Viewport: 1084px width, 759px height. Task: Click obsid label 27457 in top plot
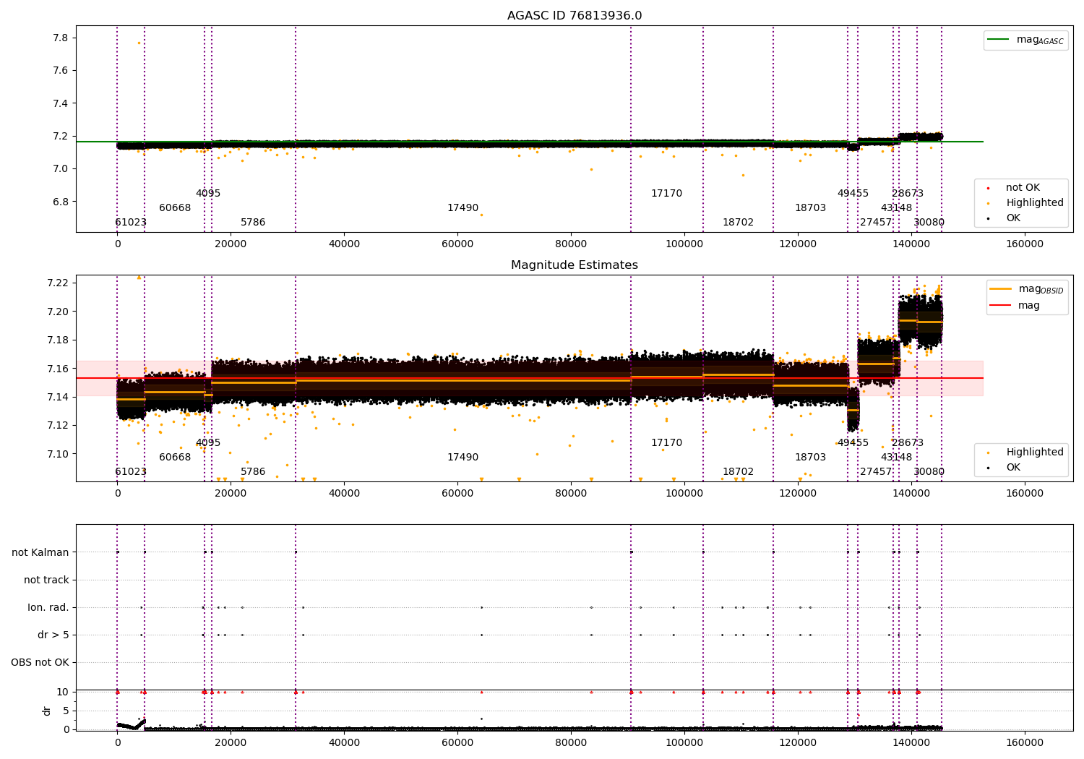tap(876, 223)
